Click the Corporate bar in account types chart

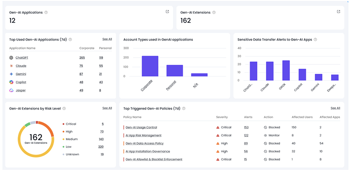(x=150, y=66)
